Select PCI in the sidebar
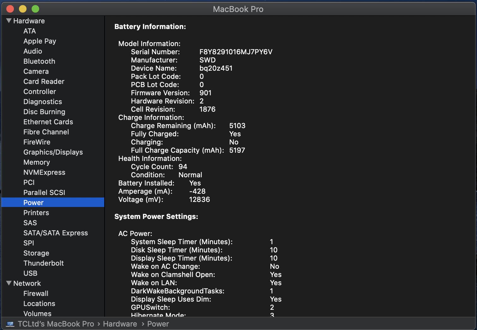This screenshot has width=477, height=330. tap(29, 182)
